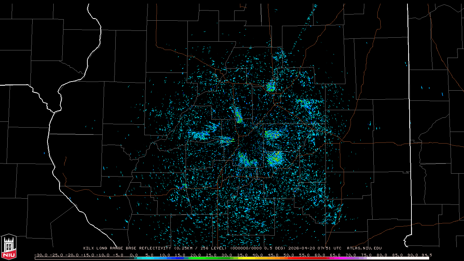Click the 50.0 dBZ red color on scale
This screenshot has height=261, width=464.
(289, 258)
